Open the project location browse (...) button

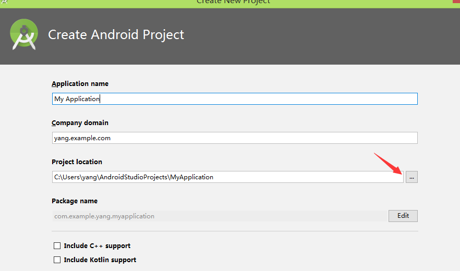411,177
